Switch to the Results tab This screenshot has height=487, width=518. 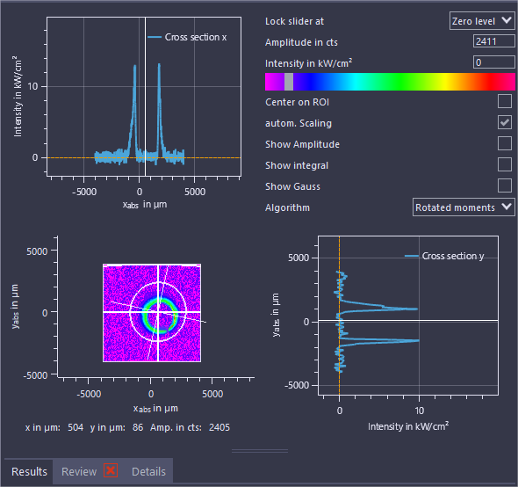[x=29, y=471]
